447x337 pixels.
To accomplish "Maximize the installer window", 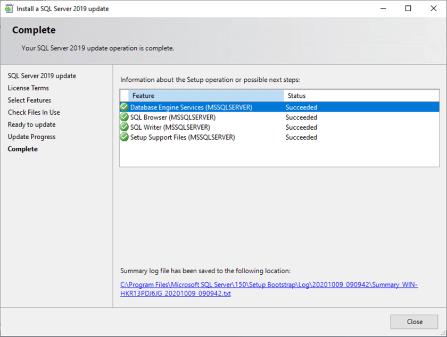I will 408,9.
